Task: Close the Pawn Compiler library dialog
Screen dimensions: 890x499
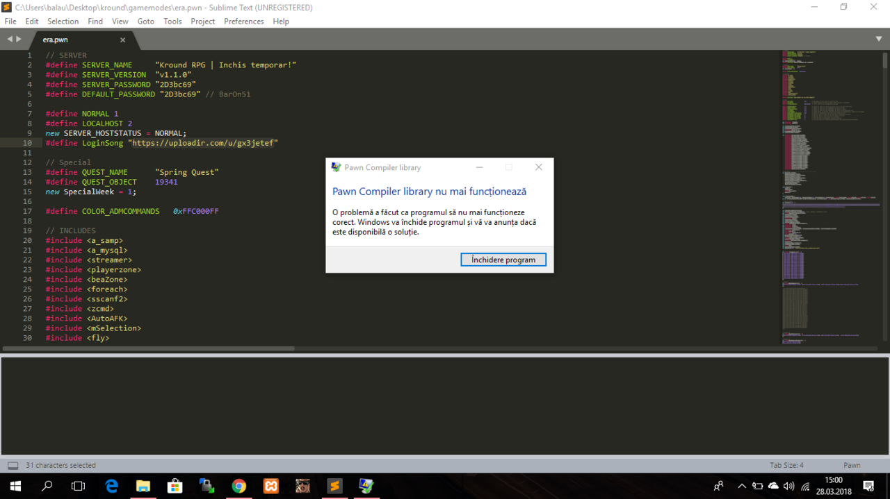Action: (538, 167)
